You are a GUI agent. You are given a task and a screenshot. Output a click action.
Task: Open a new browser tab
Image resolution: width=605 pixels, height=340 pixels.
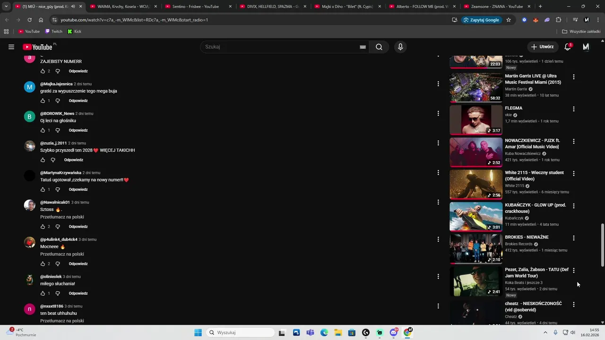(x=540, y=7)
